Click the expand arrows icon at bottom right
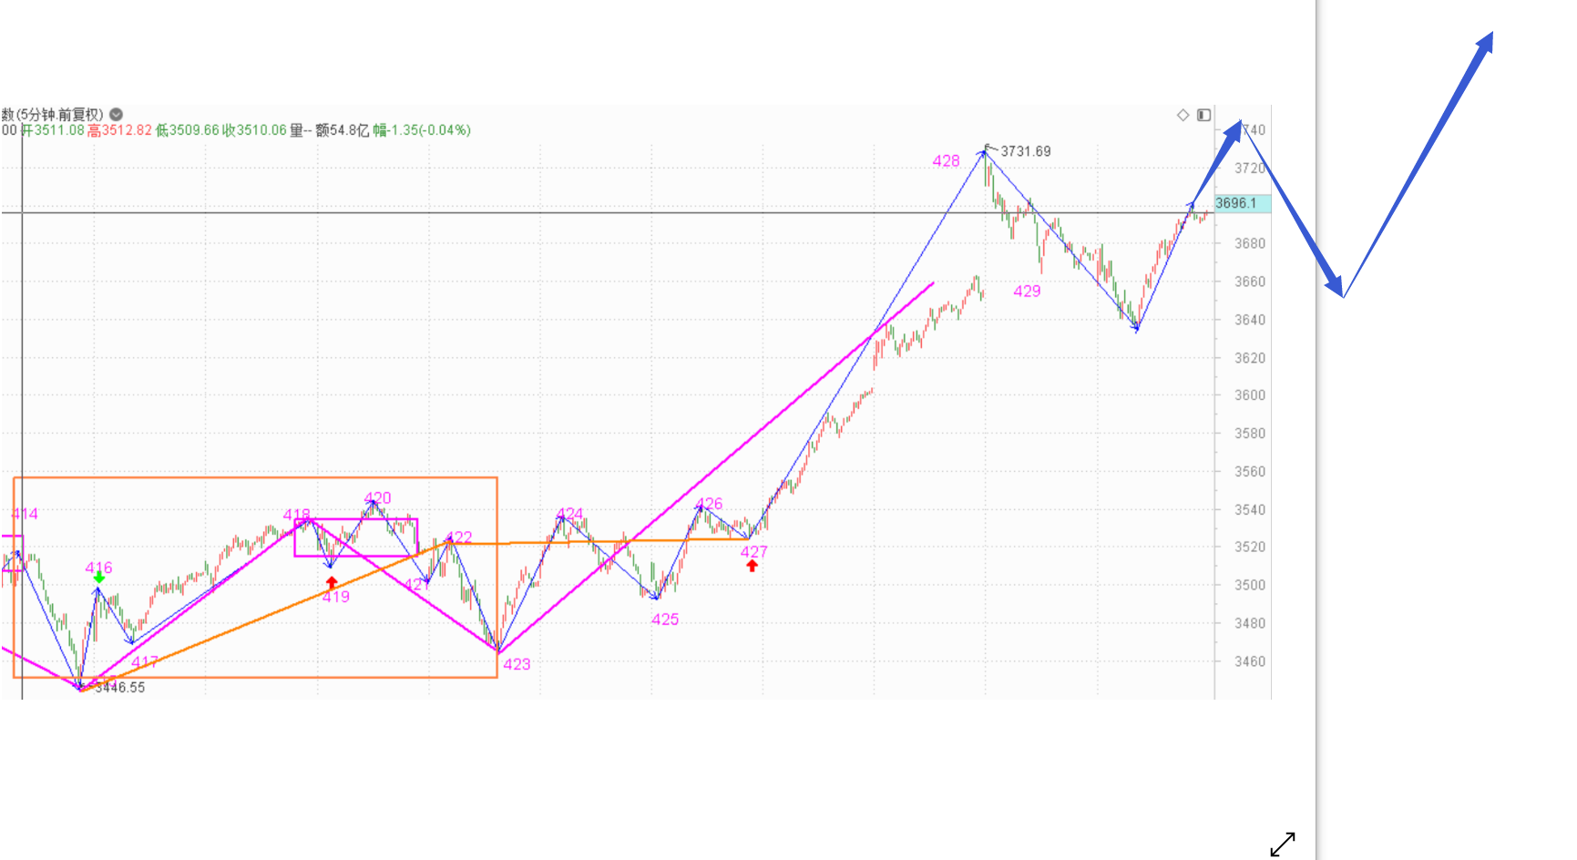This screenshot has width=1577, height=860. 1282,845
